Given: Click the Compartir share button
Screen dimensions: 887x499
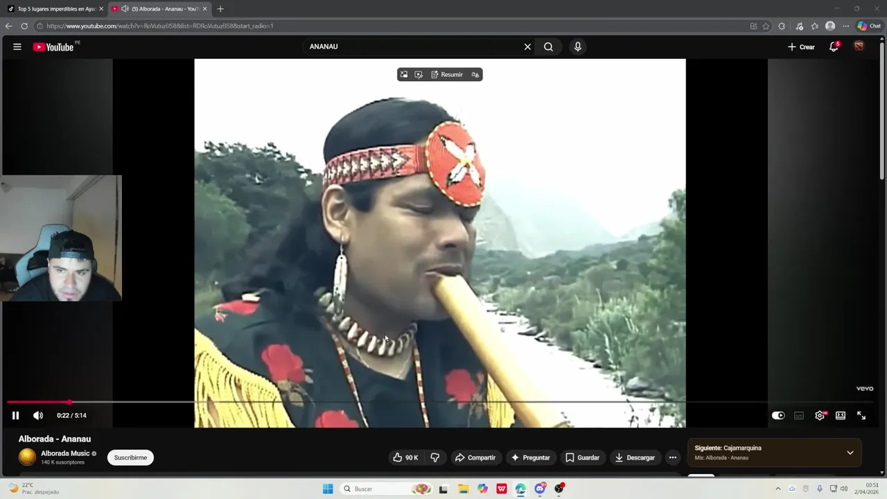Looking at the screenshot, I should point(475,457).
